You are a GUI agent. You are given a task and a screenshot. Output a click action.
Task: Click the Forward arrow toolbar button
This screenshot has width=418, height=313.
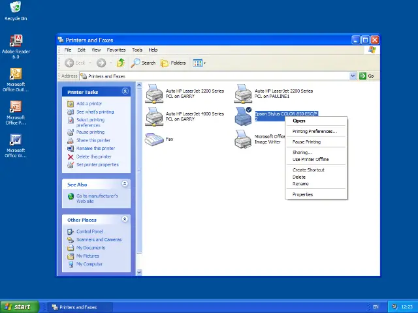point(101,63)
